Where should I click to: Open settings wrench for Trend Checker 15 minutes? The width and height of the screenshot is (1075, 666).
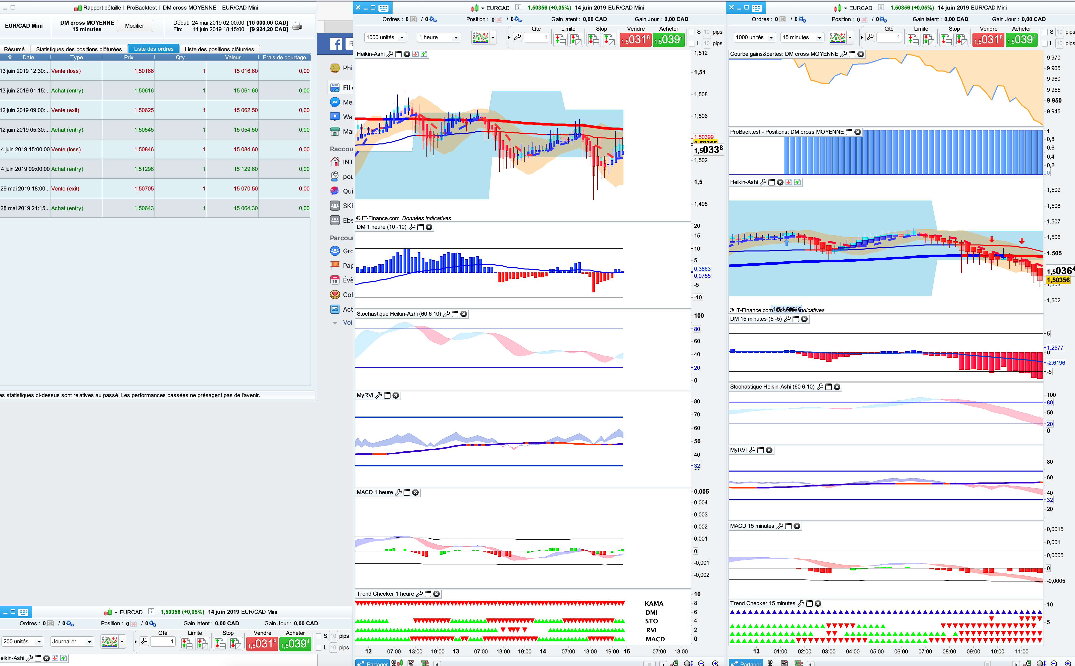click(x=801, y=603)
